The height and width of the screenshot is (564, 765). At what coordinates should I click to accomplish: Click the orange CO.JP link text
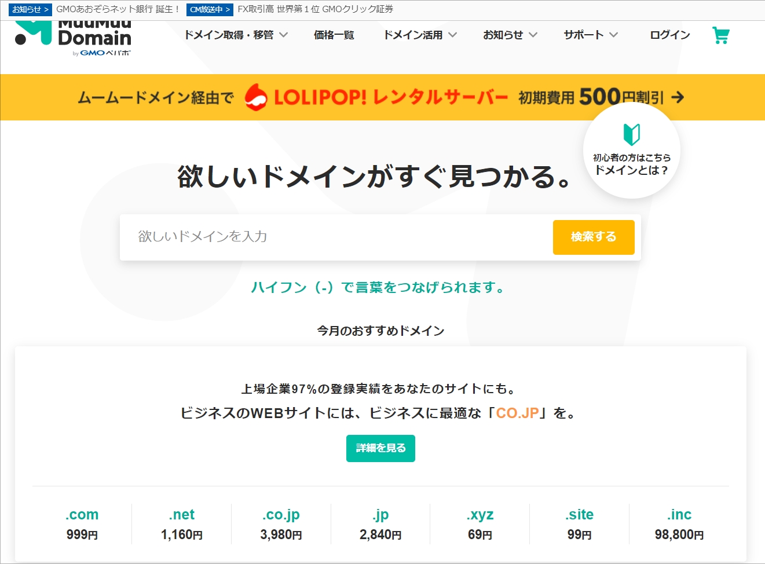518,413
